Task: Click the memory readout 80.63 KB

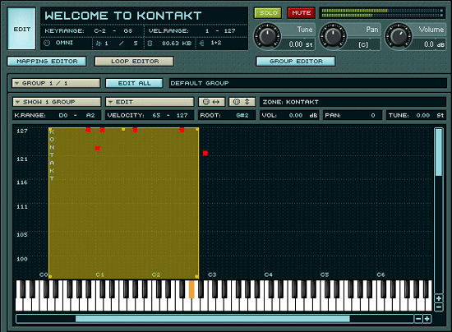Action: [x=177, y=44]
